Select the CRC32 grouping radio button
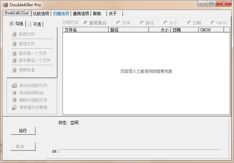The image size is (234, 163). (213, 23)
